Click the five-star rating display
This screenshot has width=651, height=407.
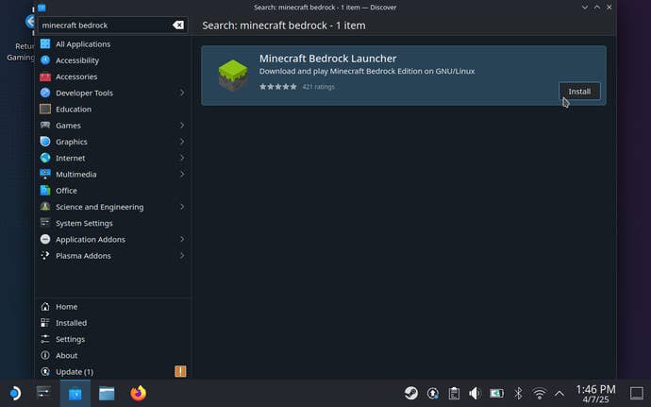point(278,87)
